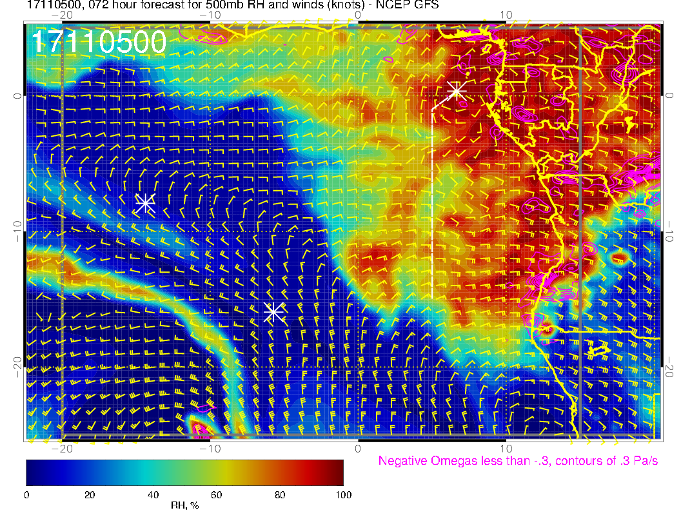
Task: Click the 0 label on the top axis
Action: click(358, 15)
